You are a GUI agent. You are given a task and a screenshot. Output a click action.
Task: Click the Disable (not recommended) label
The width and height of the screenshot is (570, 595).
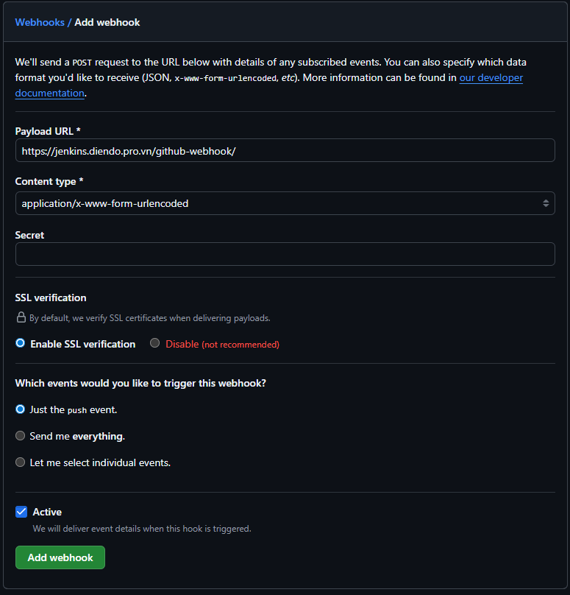coord(222,344)
